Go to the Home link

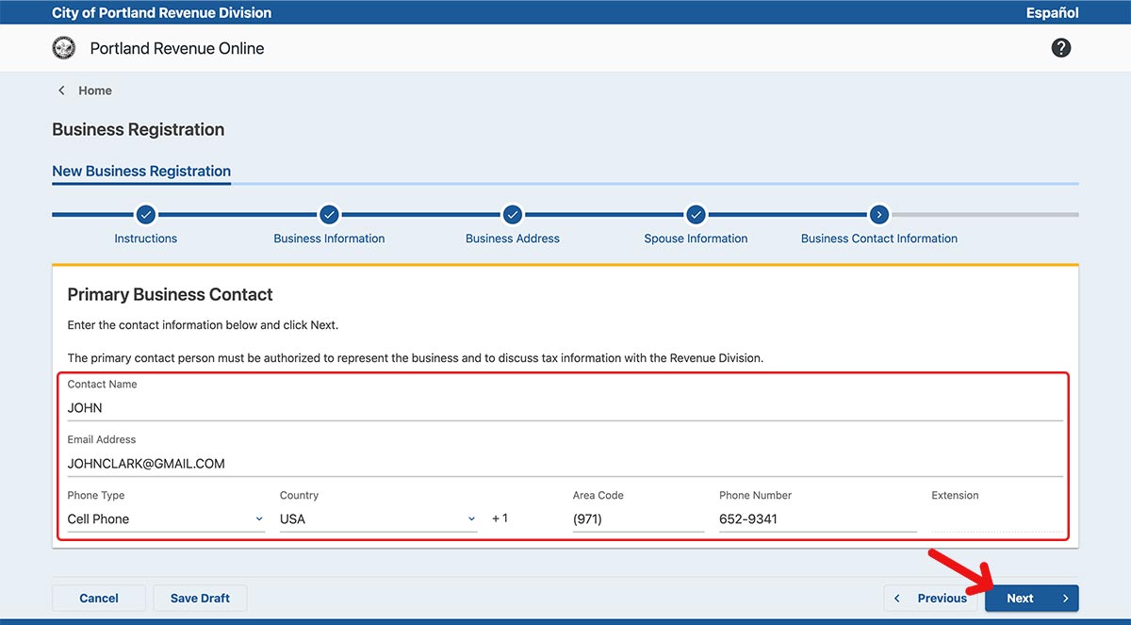(x=95, y=90)
